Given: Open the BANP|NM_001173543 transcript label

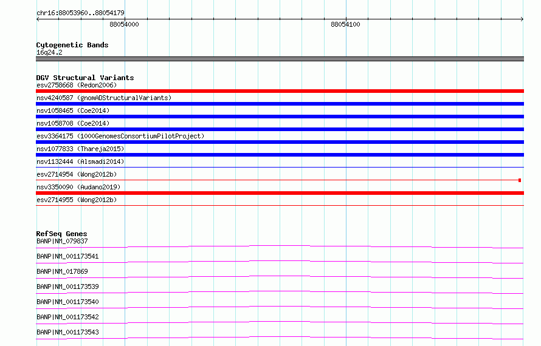Looking at the screenshot, I should [67, 332].
